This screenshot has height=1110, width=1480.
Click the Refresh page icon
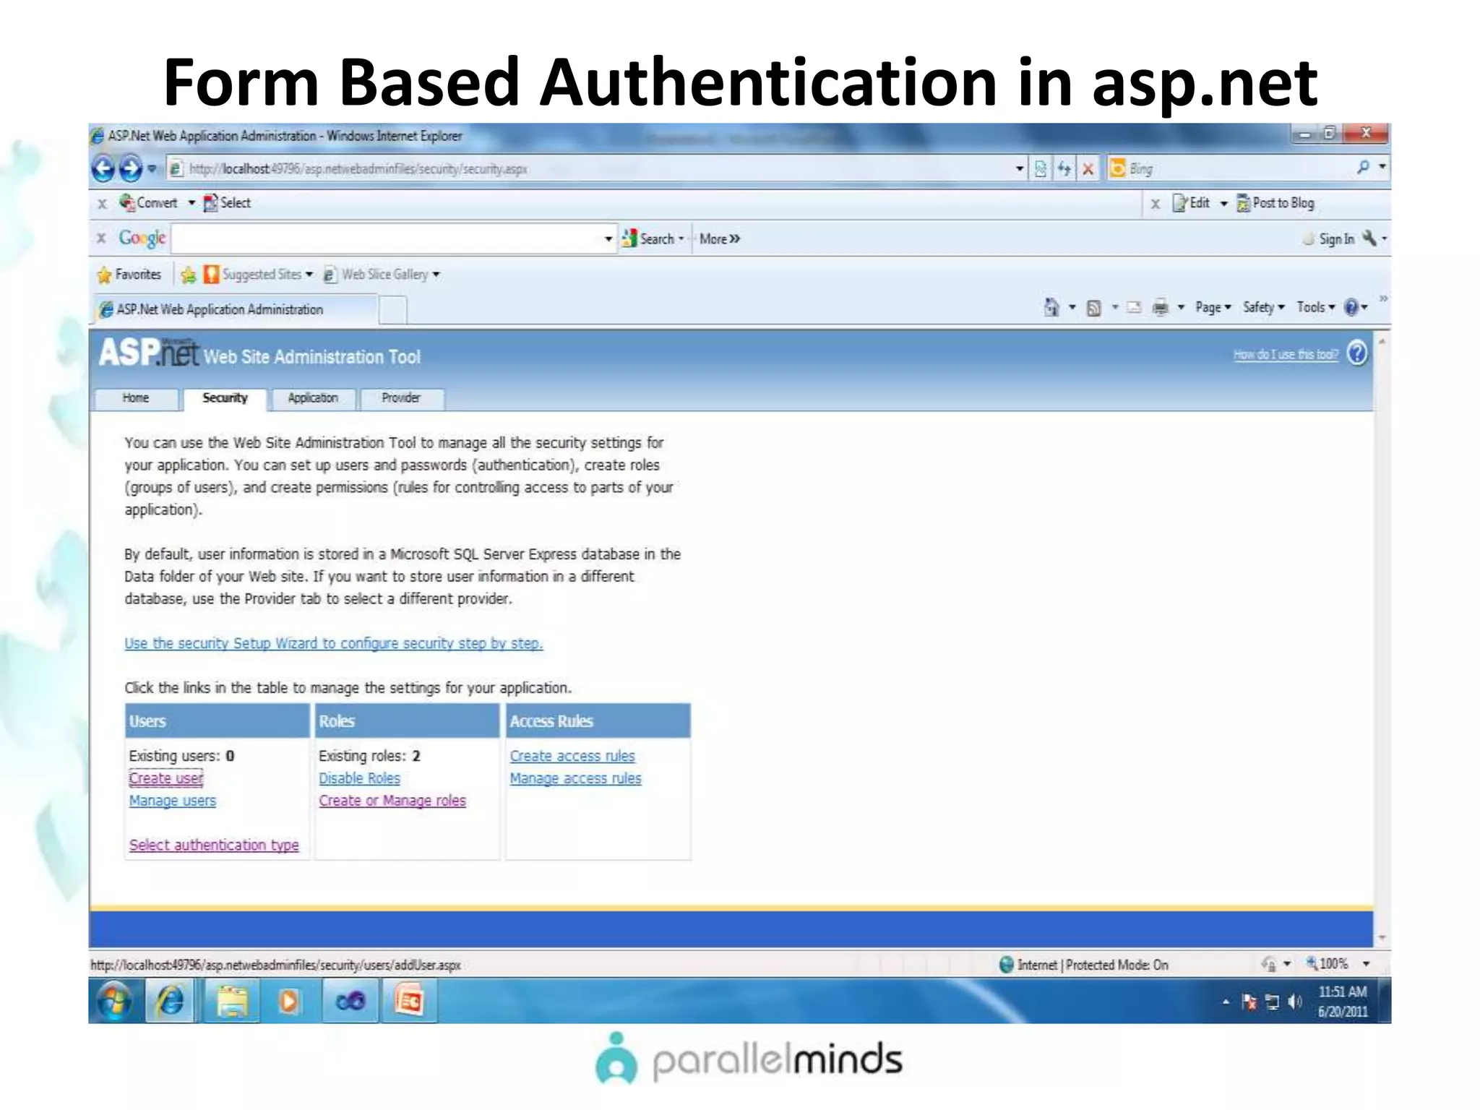pyautogui.click(x=1064, y=169)
